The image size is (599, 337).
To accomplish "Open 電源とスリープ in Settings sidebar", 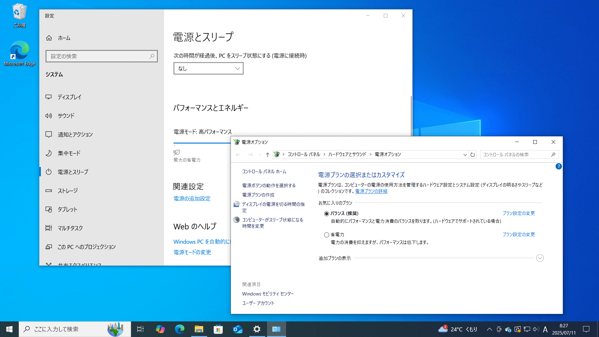I will (102, 172).
